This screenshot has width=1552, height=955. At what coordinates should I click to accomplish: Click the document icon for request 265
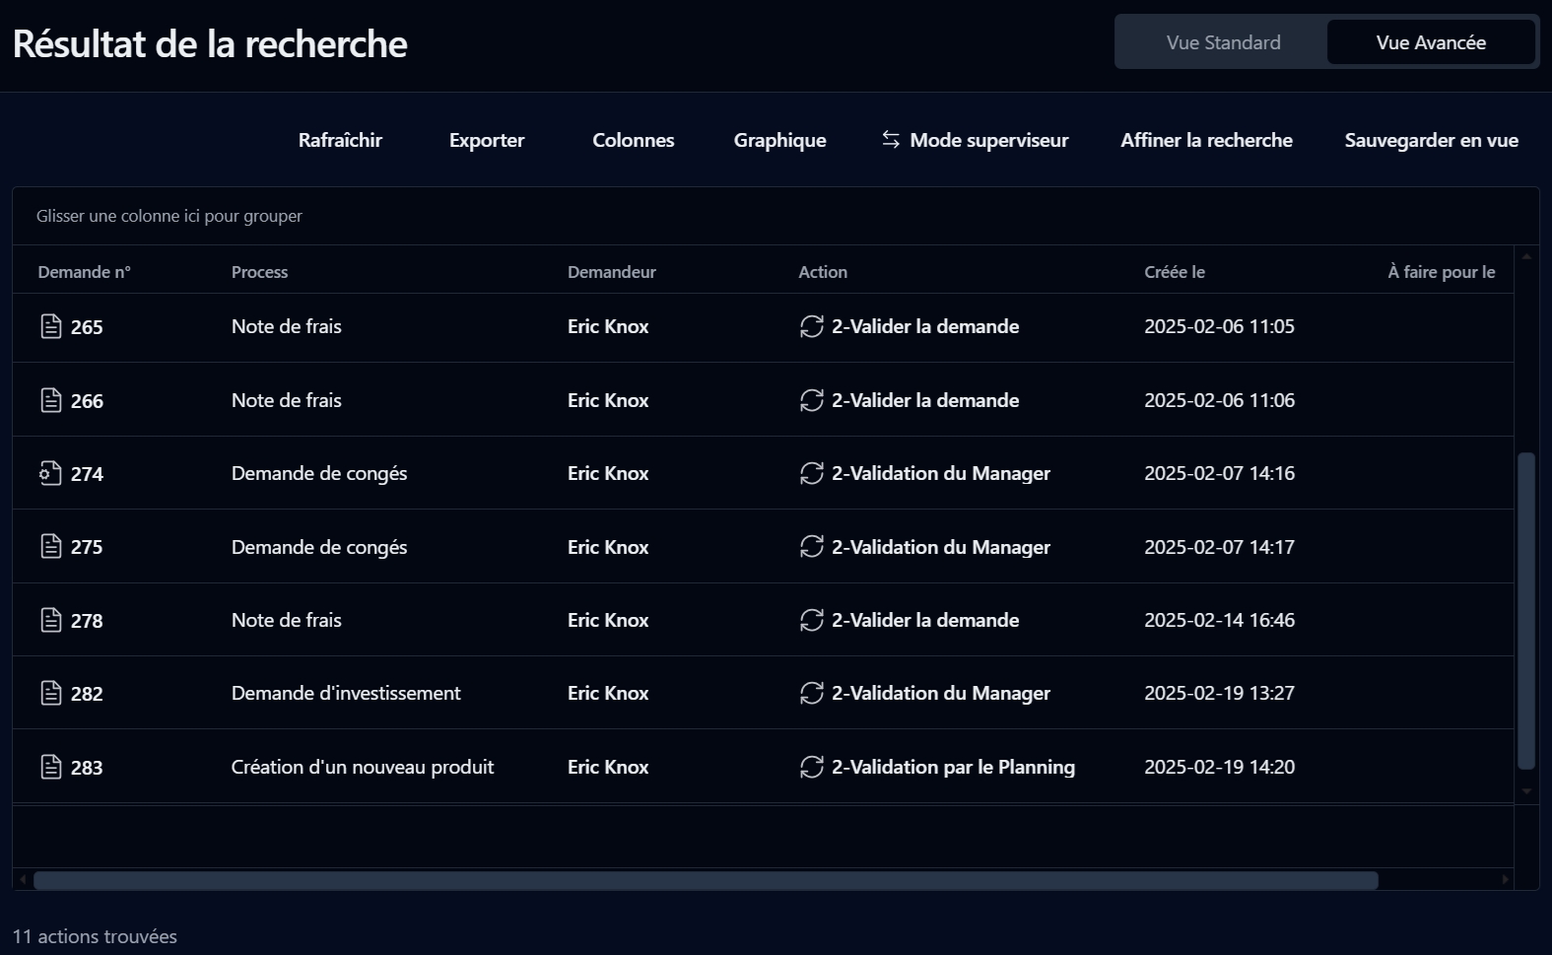click(51, 326)
